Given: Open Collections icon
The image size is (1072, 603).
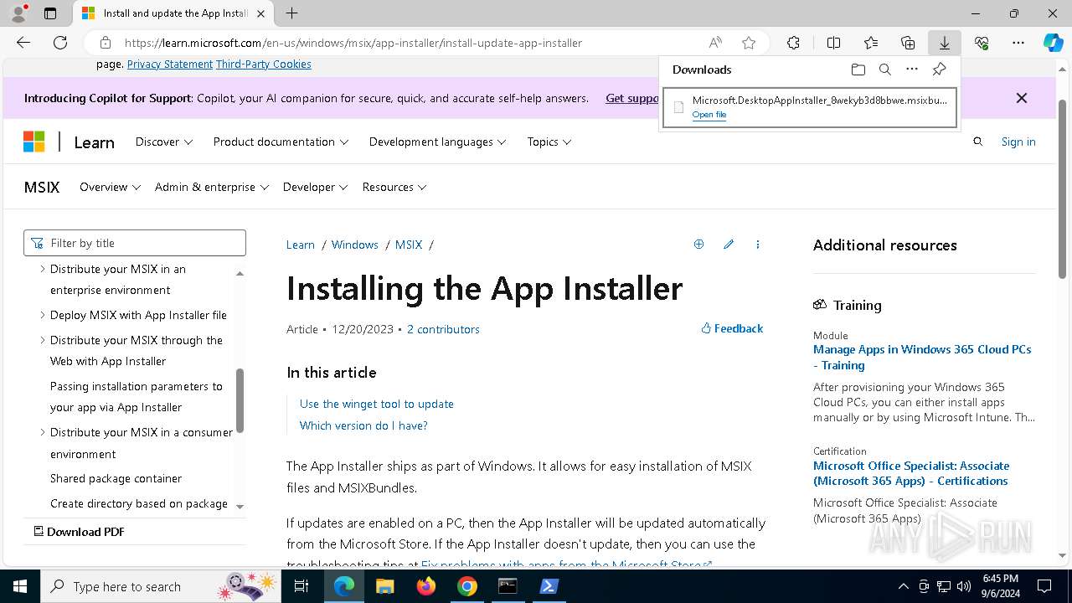Looking at the screenshot, I should (908, 43).
